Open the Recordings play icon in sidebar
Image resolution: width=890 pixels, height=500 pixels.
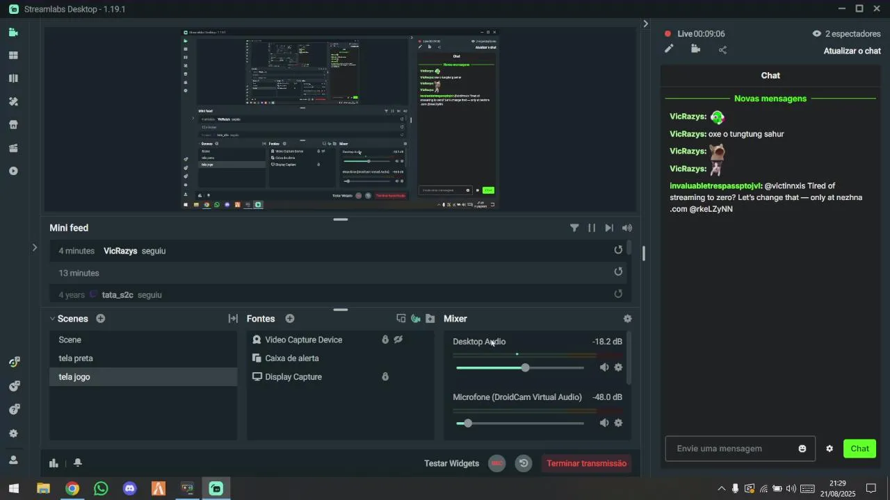pos(13,171)
